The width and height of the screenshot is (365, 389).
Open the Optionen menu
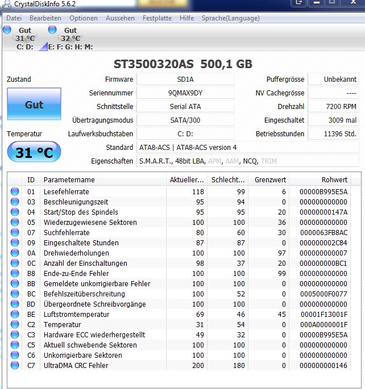coord(84,18)
